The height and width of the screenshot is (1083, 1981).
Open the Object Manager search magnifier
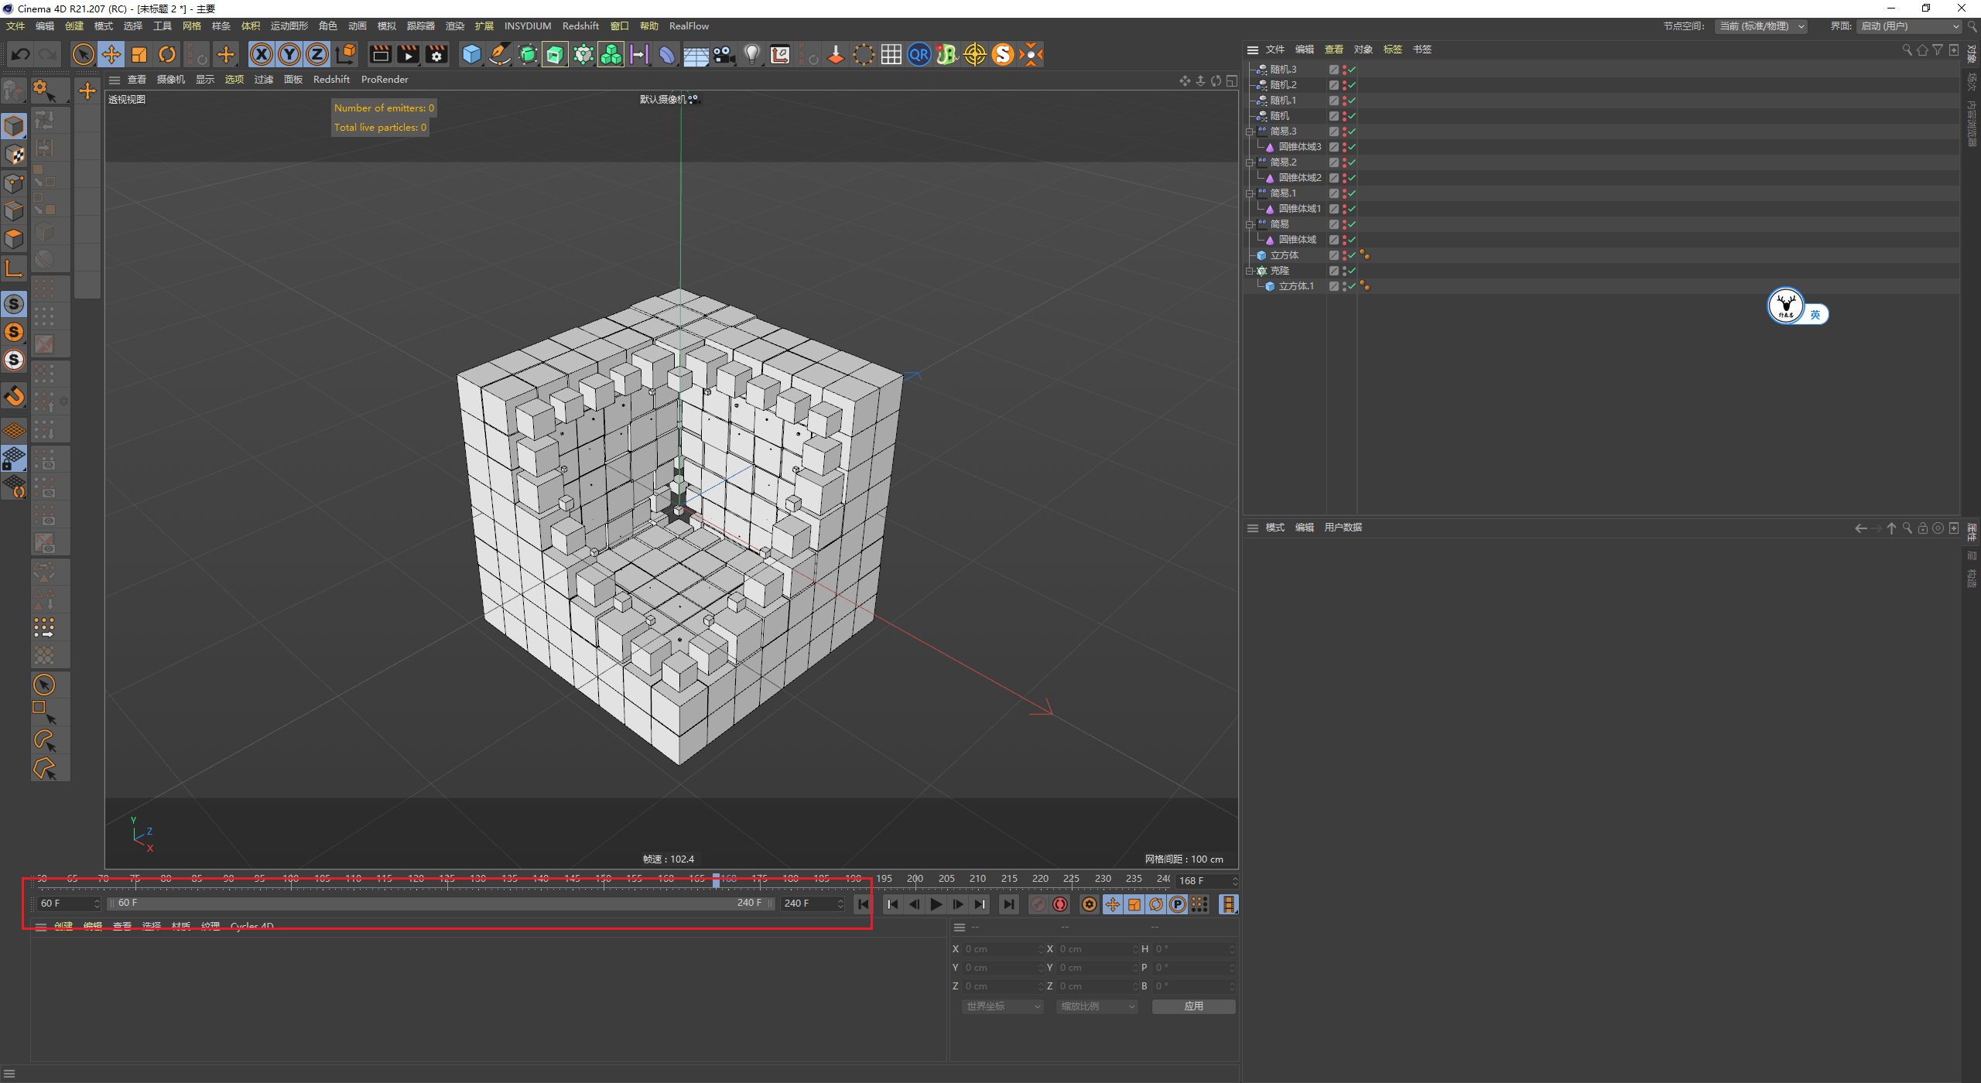click(1907, 50)
